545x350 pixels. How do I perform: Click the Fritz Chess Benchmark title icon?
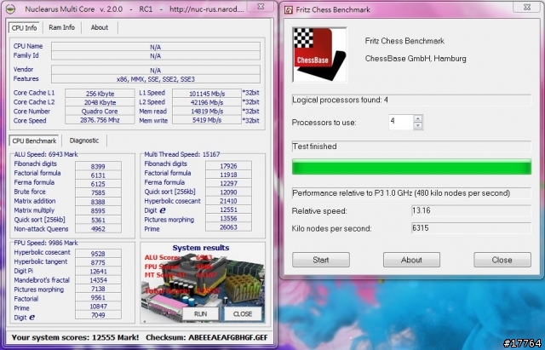(x=289, y=9)
